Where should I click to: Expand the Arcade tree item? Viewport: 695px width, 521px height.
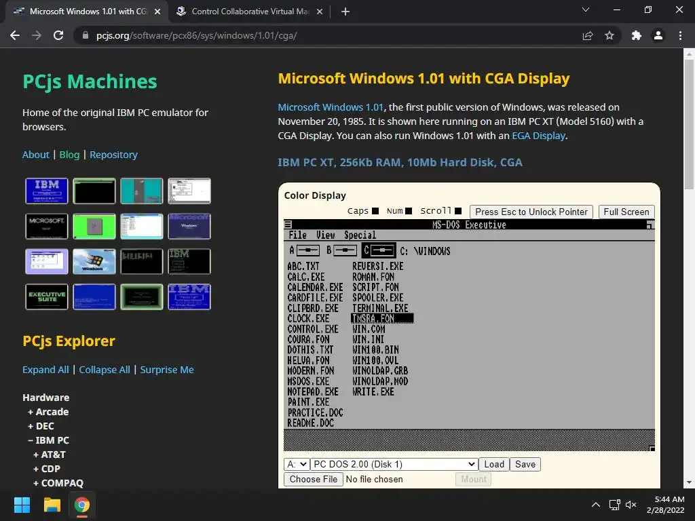(x=48, y=412)
